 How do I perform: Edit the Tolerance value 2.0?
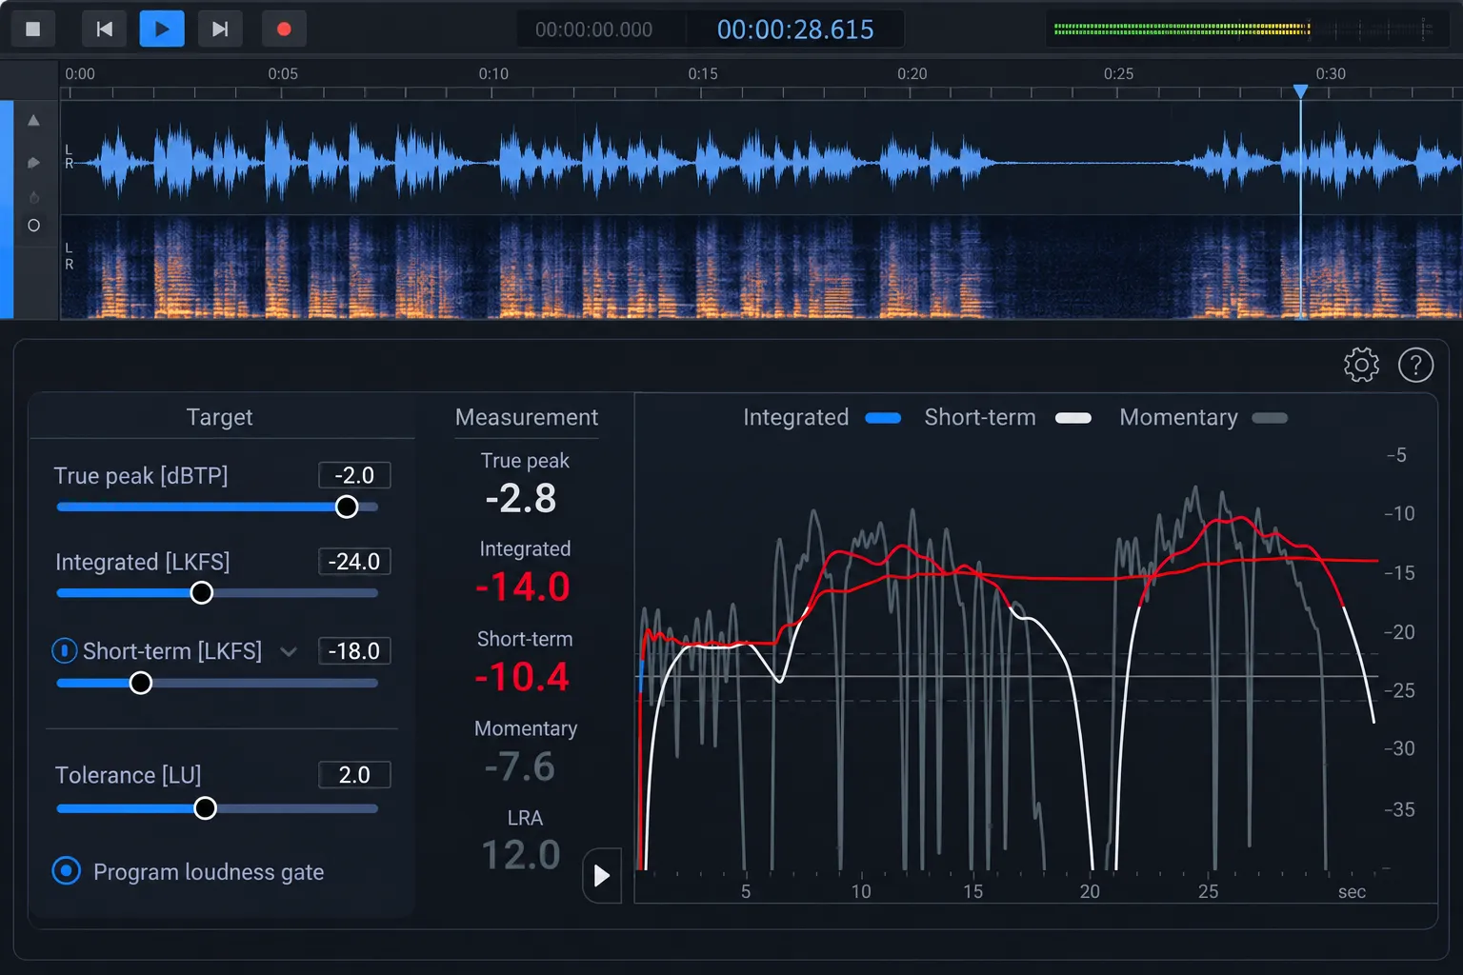(x=354, y=775)
